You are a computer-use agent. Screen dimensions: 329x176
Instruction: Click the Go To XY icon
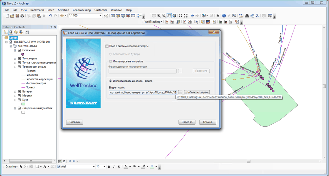pyautogui.click(x=257, y=16)
